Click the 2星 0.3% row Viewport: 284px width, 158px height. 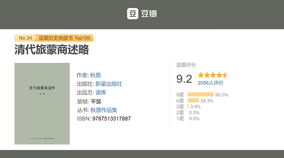point(188,113)
